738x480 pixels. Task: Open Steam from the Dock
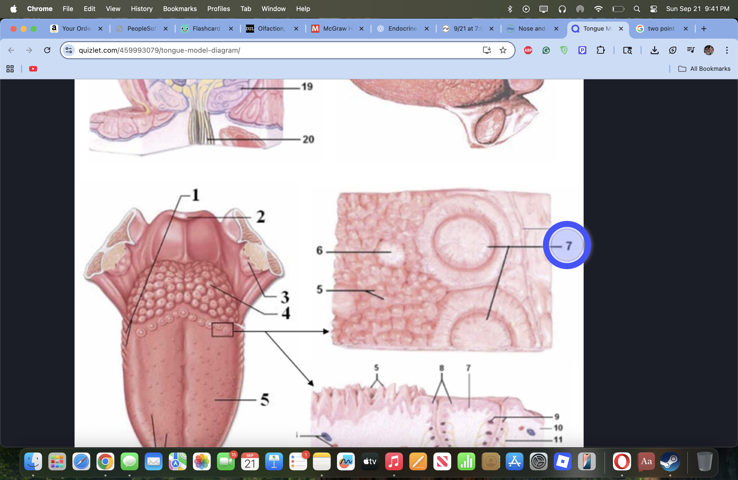click(x=670, y=461)
